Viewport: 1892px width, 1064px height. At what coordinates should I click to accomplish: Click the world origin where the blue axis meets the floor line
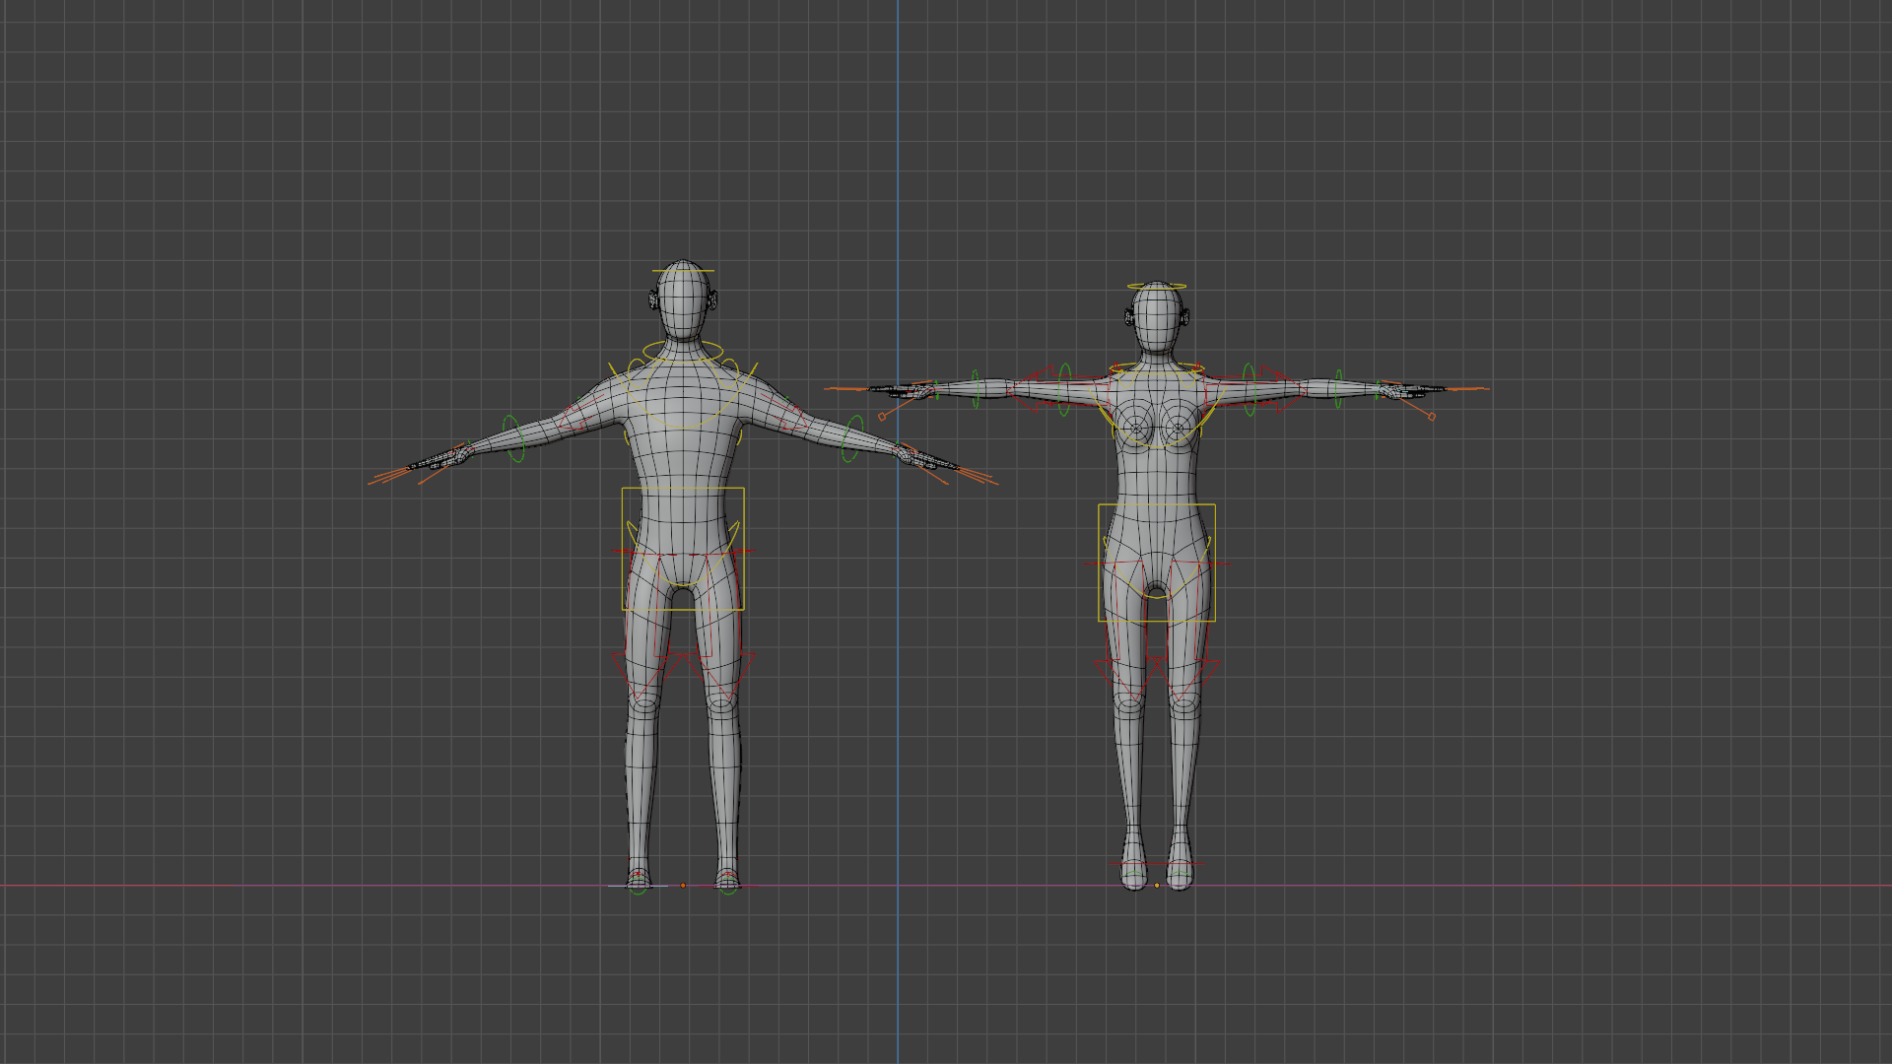pyautogui.click(x=899, y=886)
